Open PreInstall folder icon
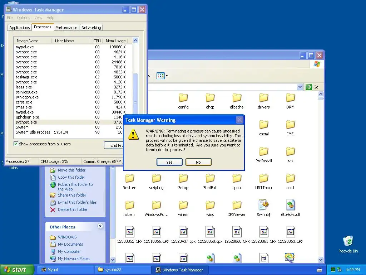The image size is (366, 275). [263, 155]
